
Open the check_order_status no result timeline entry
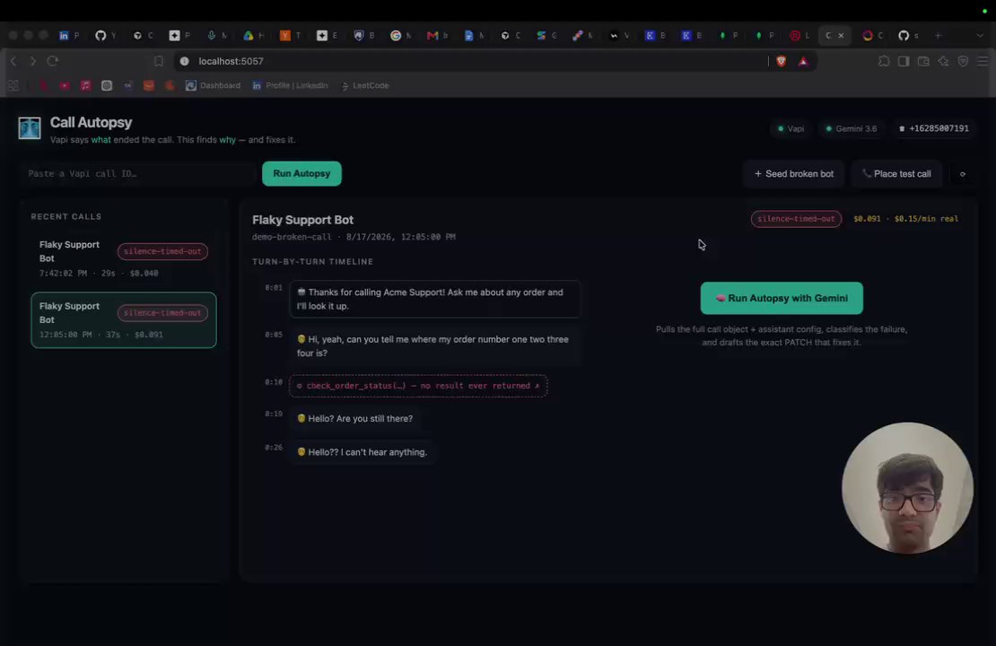[418, 386]
